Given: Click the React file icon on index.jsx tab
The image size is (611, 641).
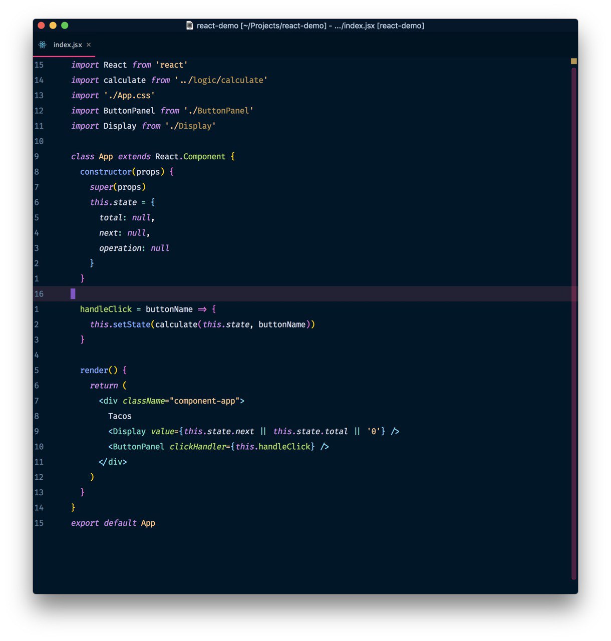Looking at the screenshot, I should (x=43, y=45).
